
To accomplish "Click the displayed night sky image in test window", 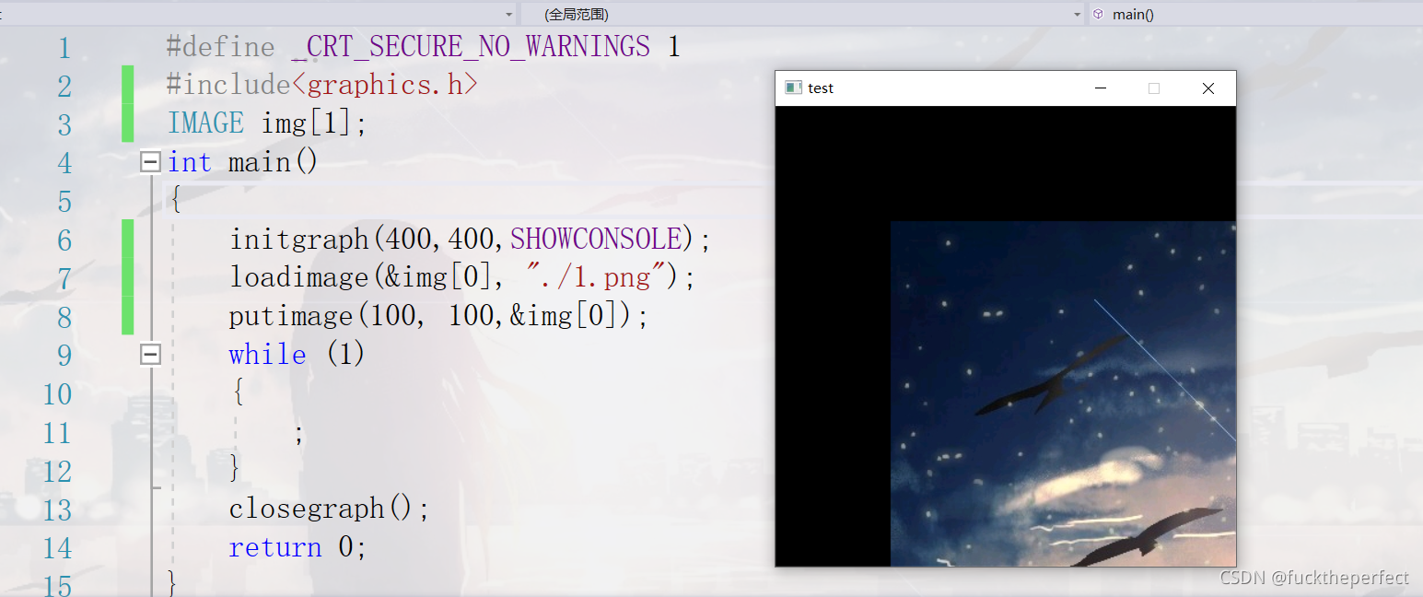I will [1063, 393].
